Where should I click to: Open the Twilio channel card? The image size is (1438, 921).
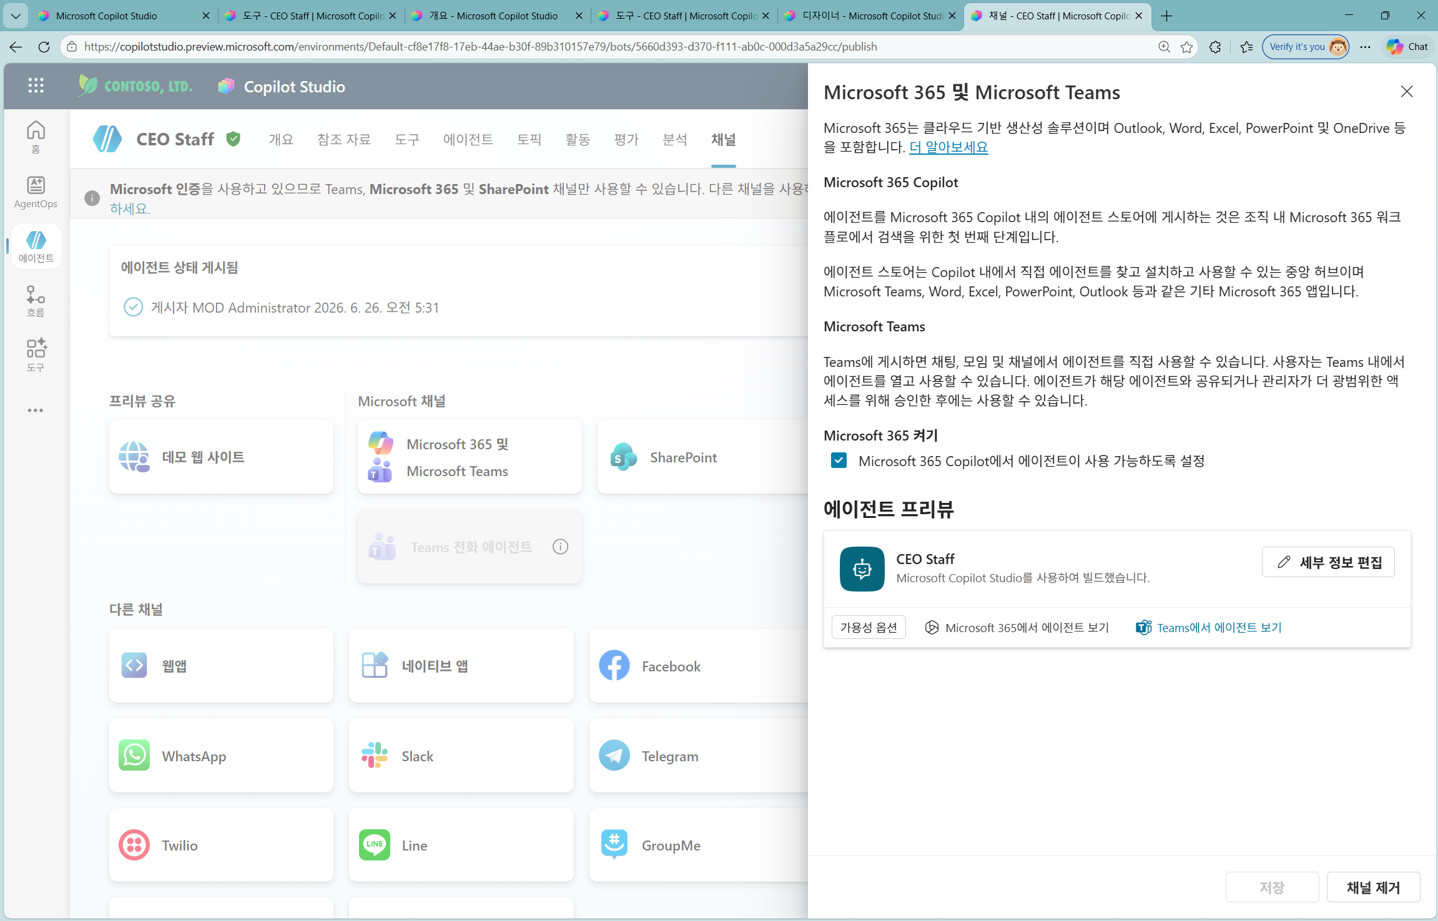pos(221,845)
